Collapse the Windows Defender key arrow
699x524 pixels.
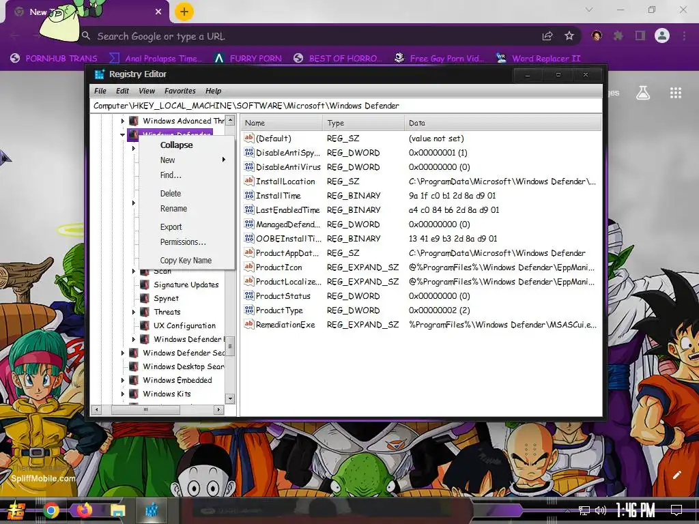pos(123,134)
